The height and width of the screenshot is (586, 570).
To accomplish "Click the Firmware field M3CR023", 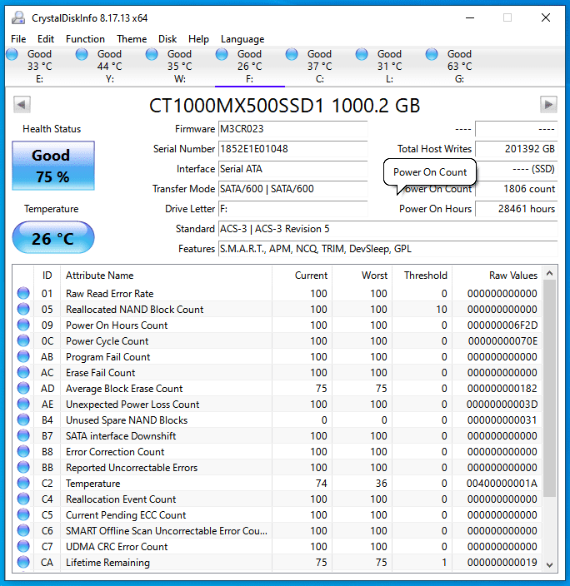I will point(293,129).
